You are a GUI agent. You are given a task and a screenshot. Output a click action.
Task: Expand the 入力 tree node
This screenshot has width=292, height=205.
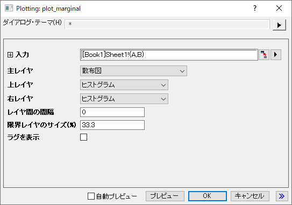[10, 55]
